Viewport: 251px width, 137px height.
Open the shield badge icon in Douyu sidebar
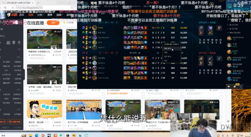pos(14,42)
